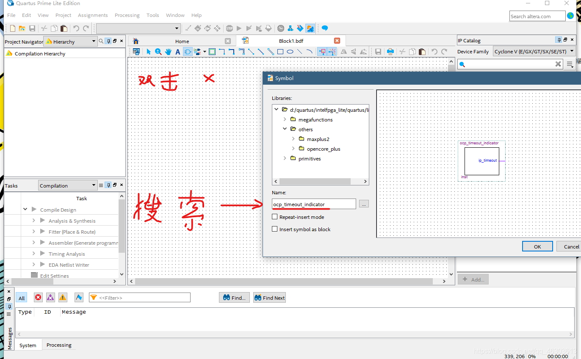Click the suppressed messages flag icon

(79, 298)
